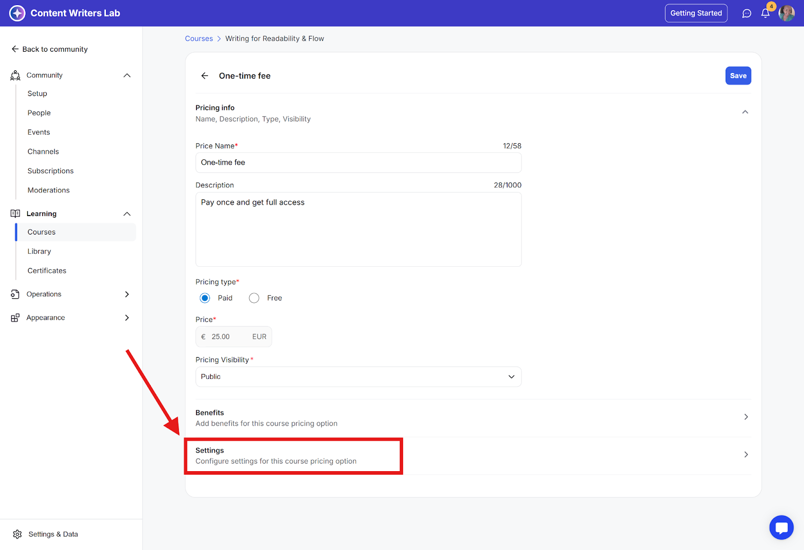Viewport: 804px width, 550px height.
Task: Go to Certificates in the sidebar
Action: (47, 271)
